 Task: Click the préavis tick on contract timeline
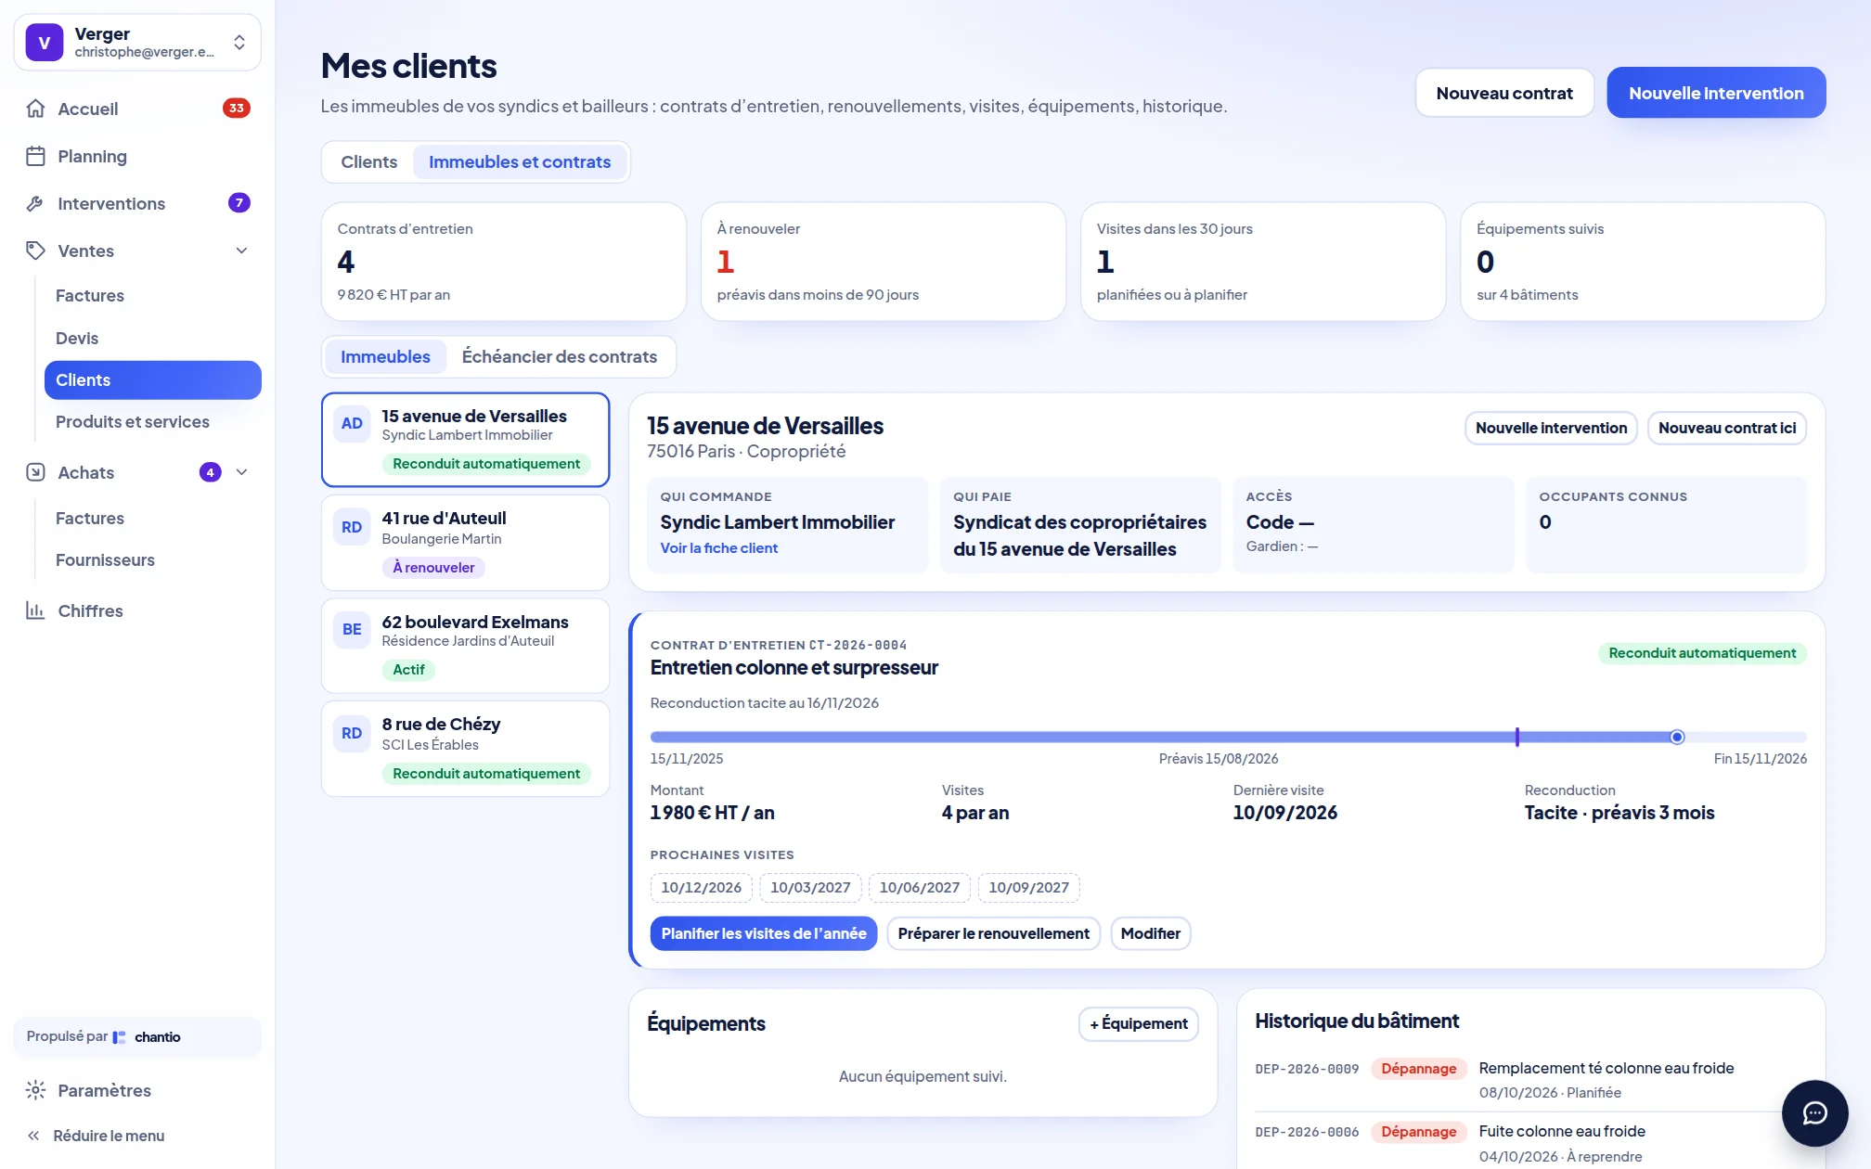[1517, 737]
